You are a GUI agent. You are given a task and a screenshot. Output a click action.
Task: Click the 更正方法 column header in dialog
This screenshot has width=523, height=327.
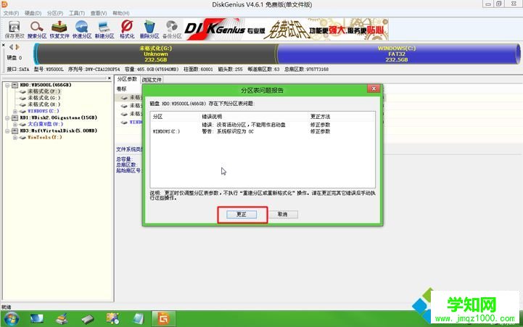[320, 116]
